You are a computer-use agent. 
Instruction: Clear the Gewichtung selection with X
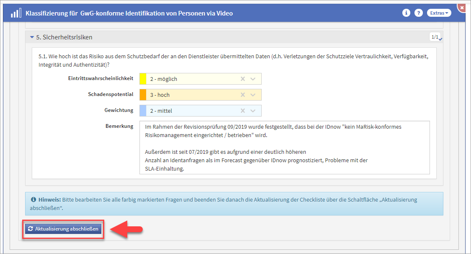pos(242,111)
